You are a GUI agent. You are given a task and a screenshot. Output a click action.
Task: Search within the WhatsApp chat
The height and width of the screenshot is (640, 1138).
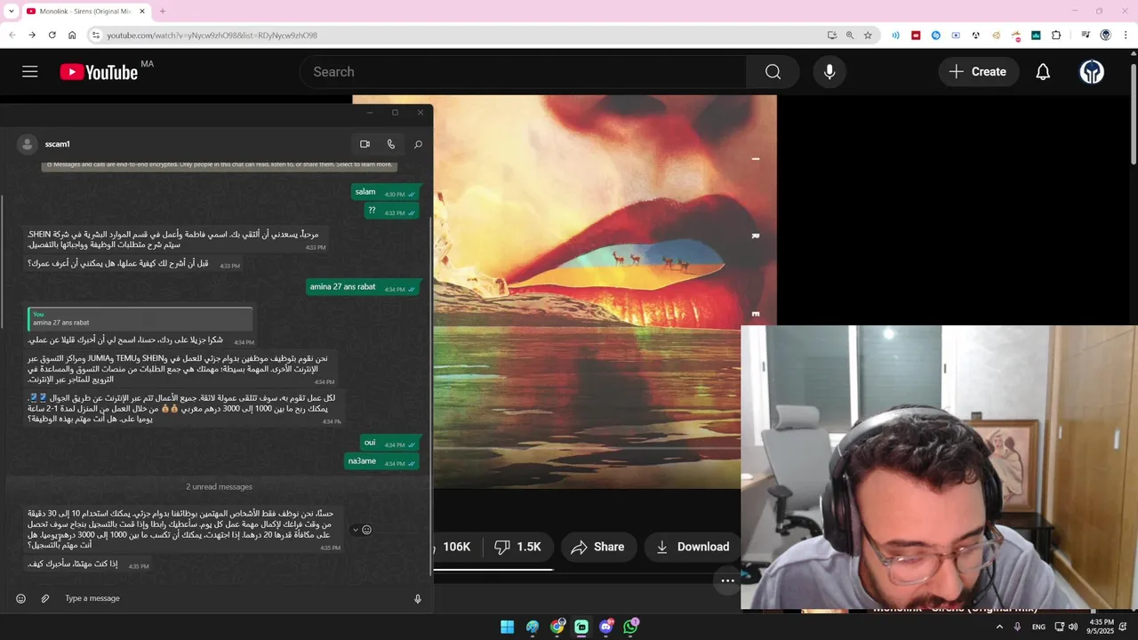tap(418, 144)
